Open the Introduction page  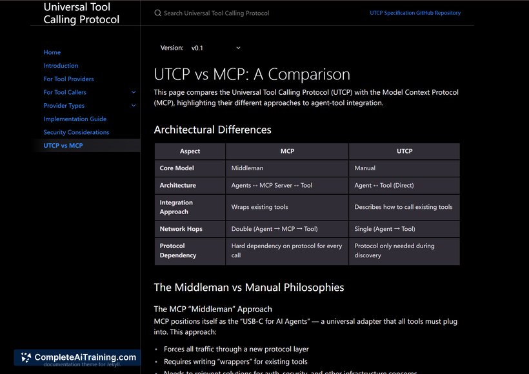pyautogui.click(x=61, y=65)
